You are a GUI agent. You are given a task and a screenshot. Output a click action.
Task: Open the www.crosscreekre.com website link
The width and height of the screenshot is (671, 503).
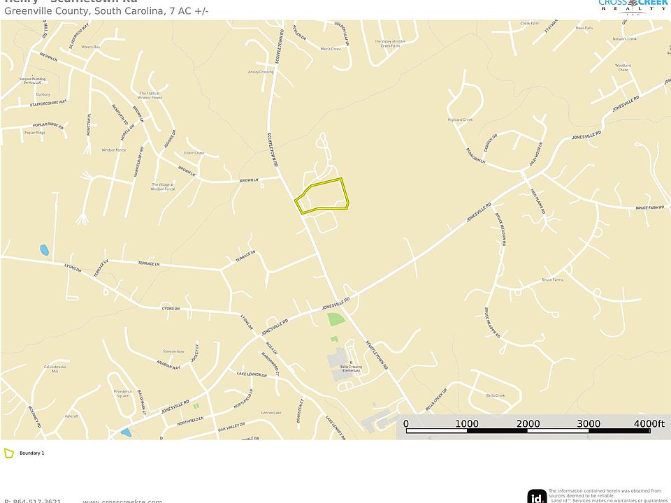(122, 501)
